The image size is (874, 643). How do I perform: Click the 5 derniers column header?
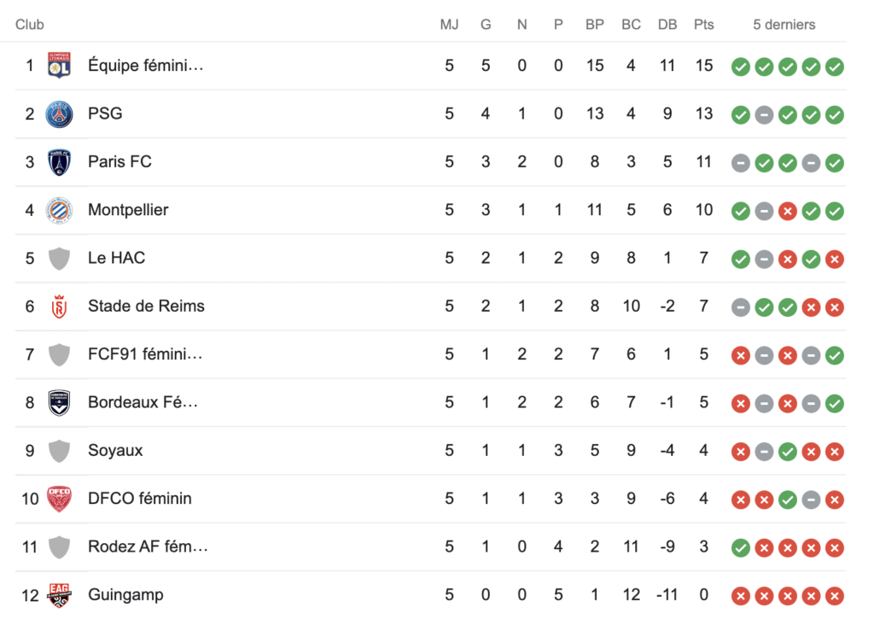click(784, 25)
